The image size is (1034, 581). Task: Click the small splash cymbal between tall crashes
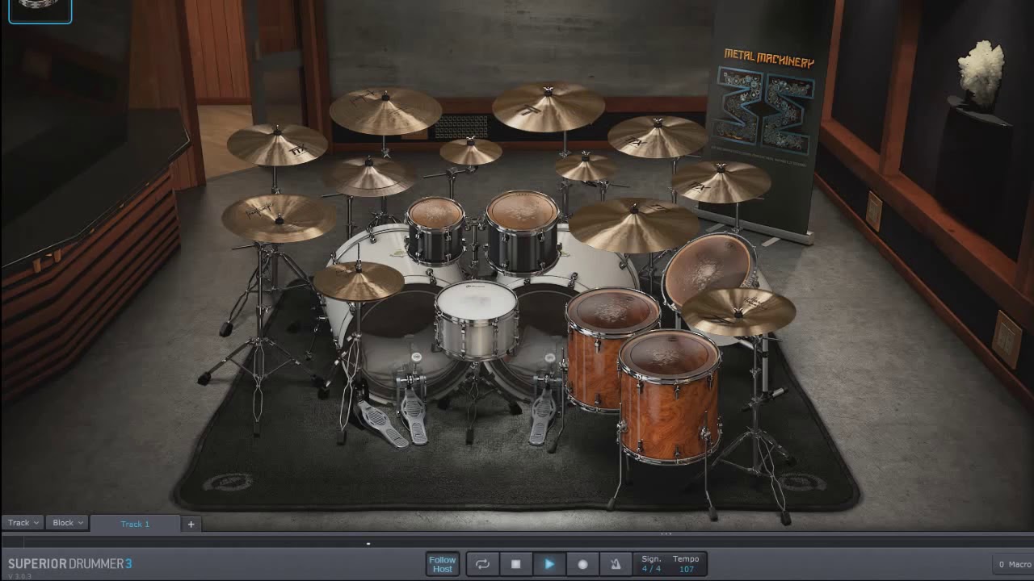[x=471, y=151]
